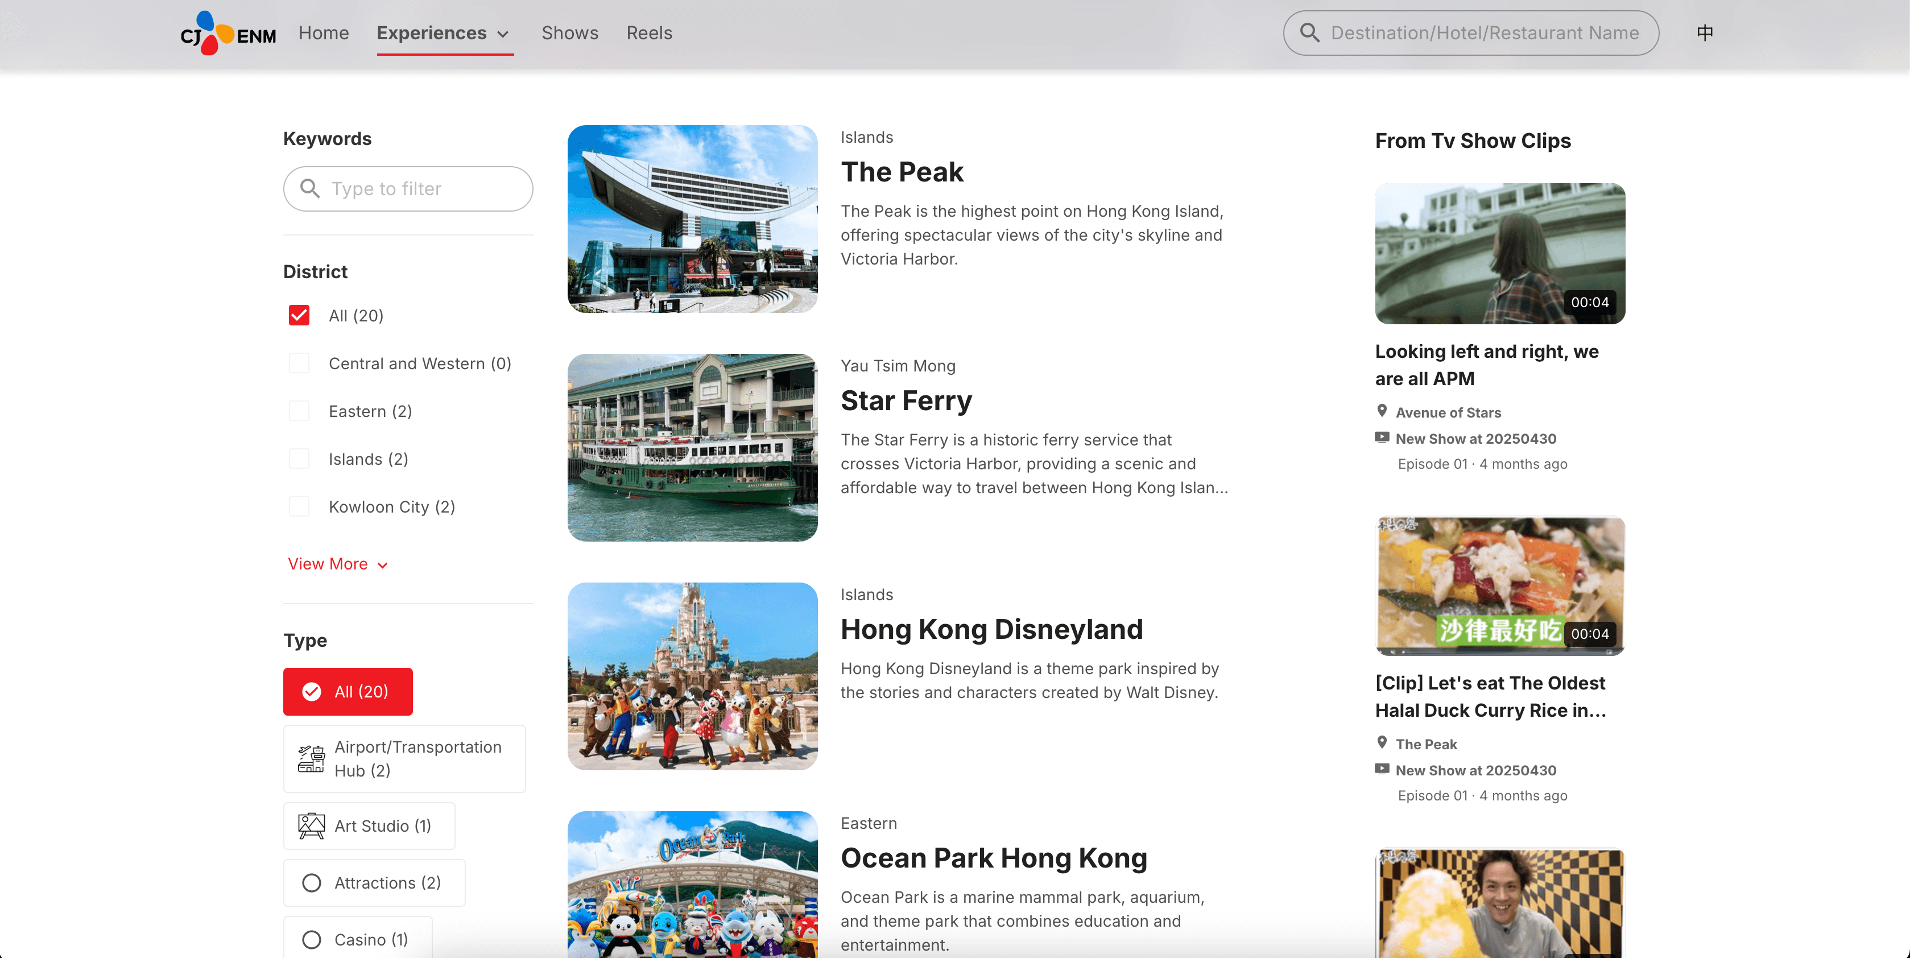Switch language using the 中 icon
The width and height of the screenshot is (1910, 958).
pyautogui.click(x=1705, y=32)
